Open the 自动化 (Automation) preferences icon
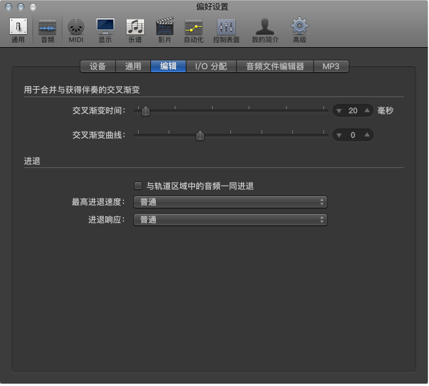Viewport: 429px width, 386px height. tap(194, 30)
